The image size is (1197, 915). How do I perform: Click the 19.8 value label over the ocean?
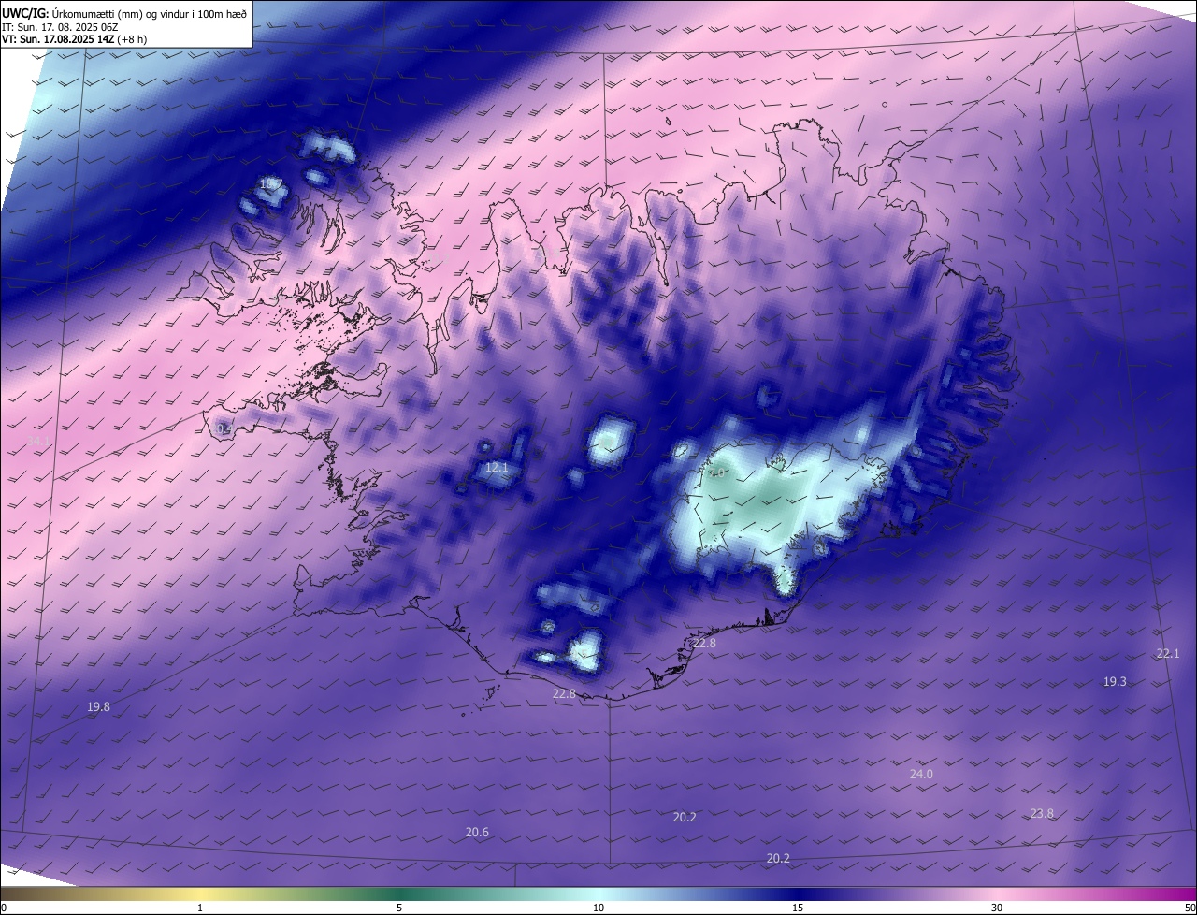click(x=98, y=707)
